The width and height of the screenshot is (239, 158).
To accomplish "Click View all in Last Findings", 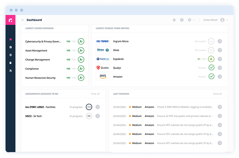I will click(217, 94).
